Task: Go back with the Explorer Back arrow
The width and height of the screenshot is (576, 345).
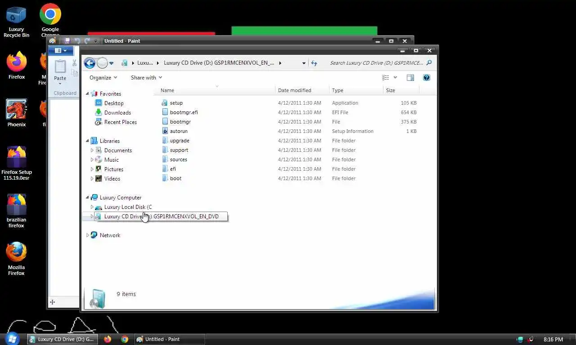Action: tap(90, 63)
